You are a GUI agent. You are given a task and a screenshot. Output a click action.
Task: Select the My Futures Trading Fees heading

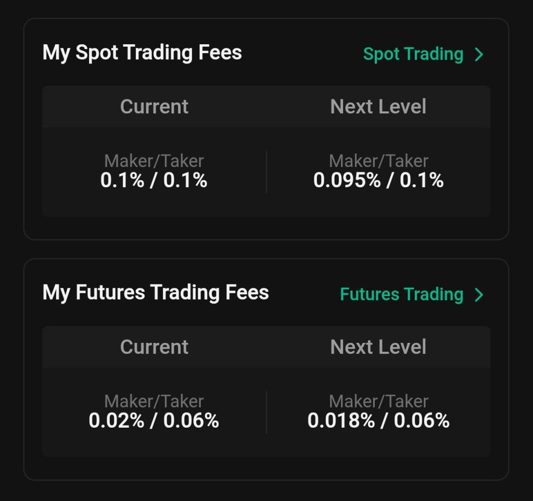(x=155, y=292)
